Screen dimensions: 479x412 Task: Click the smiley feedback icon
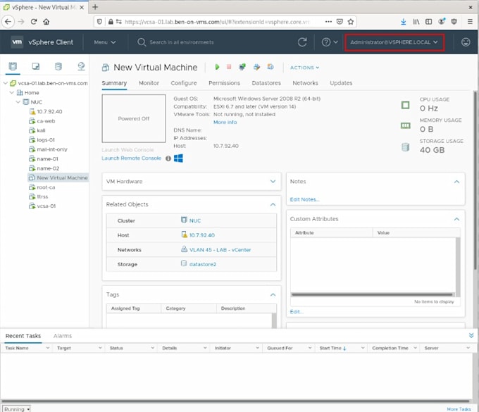point(466,42)
